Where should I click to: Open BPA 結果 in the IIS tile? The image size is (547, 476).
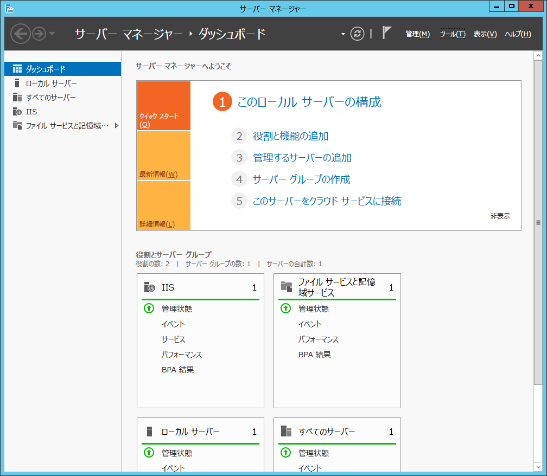tap(178, 370)
